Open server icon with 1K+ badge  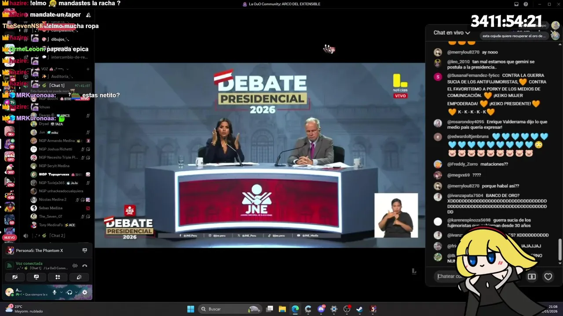coord(9,131)
